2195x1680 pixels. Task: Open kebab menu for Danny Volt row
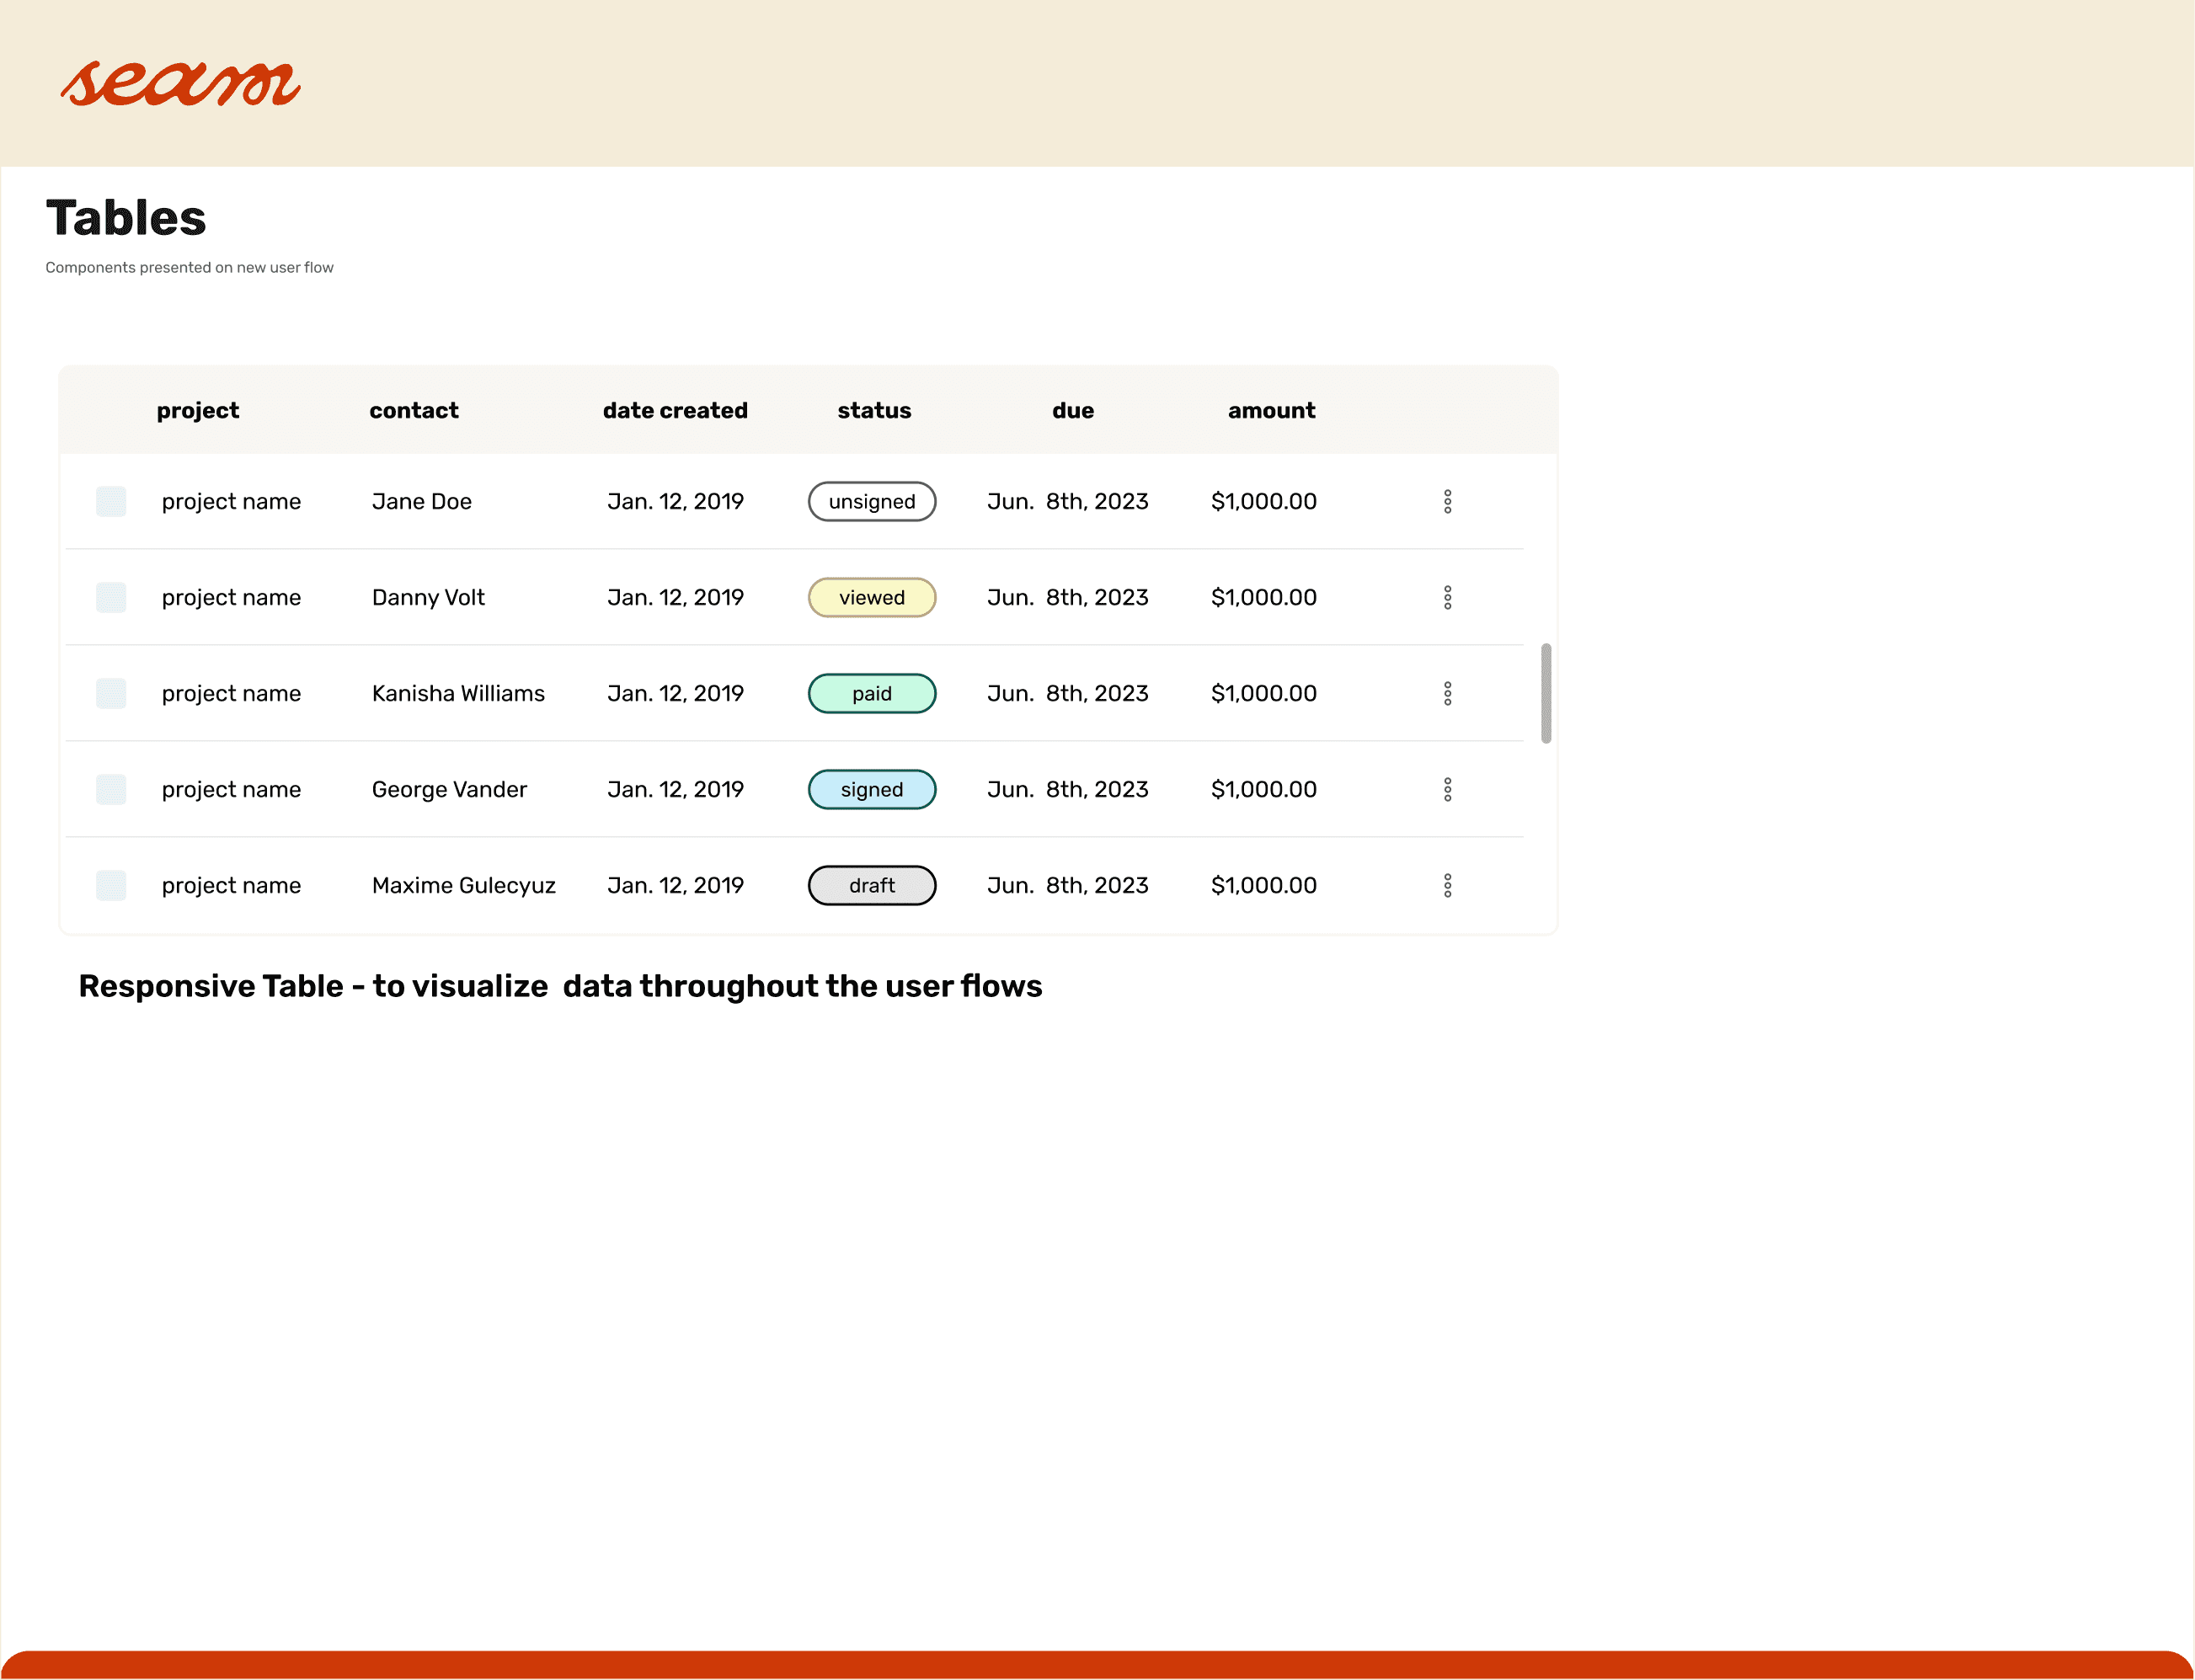click(x=1447, y=597)
